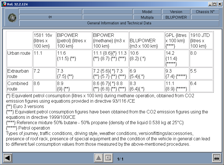Close the Rel. 32.2.124 window
Image resolution: width=224 pixels, height=165 pixels.
pyautogui.click(x=220, y=4)
